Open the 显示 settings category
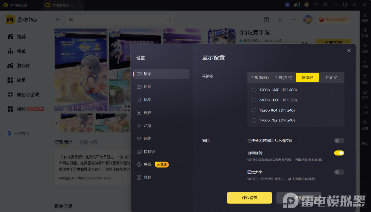Screen dimensions: 371x212 click(x=161, y=74)
